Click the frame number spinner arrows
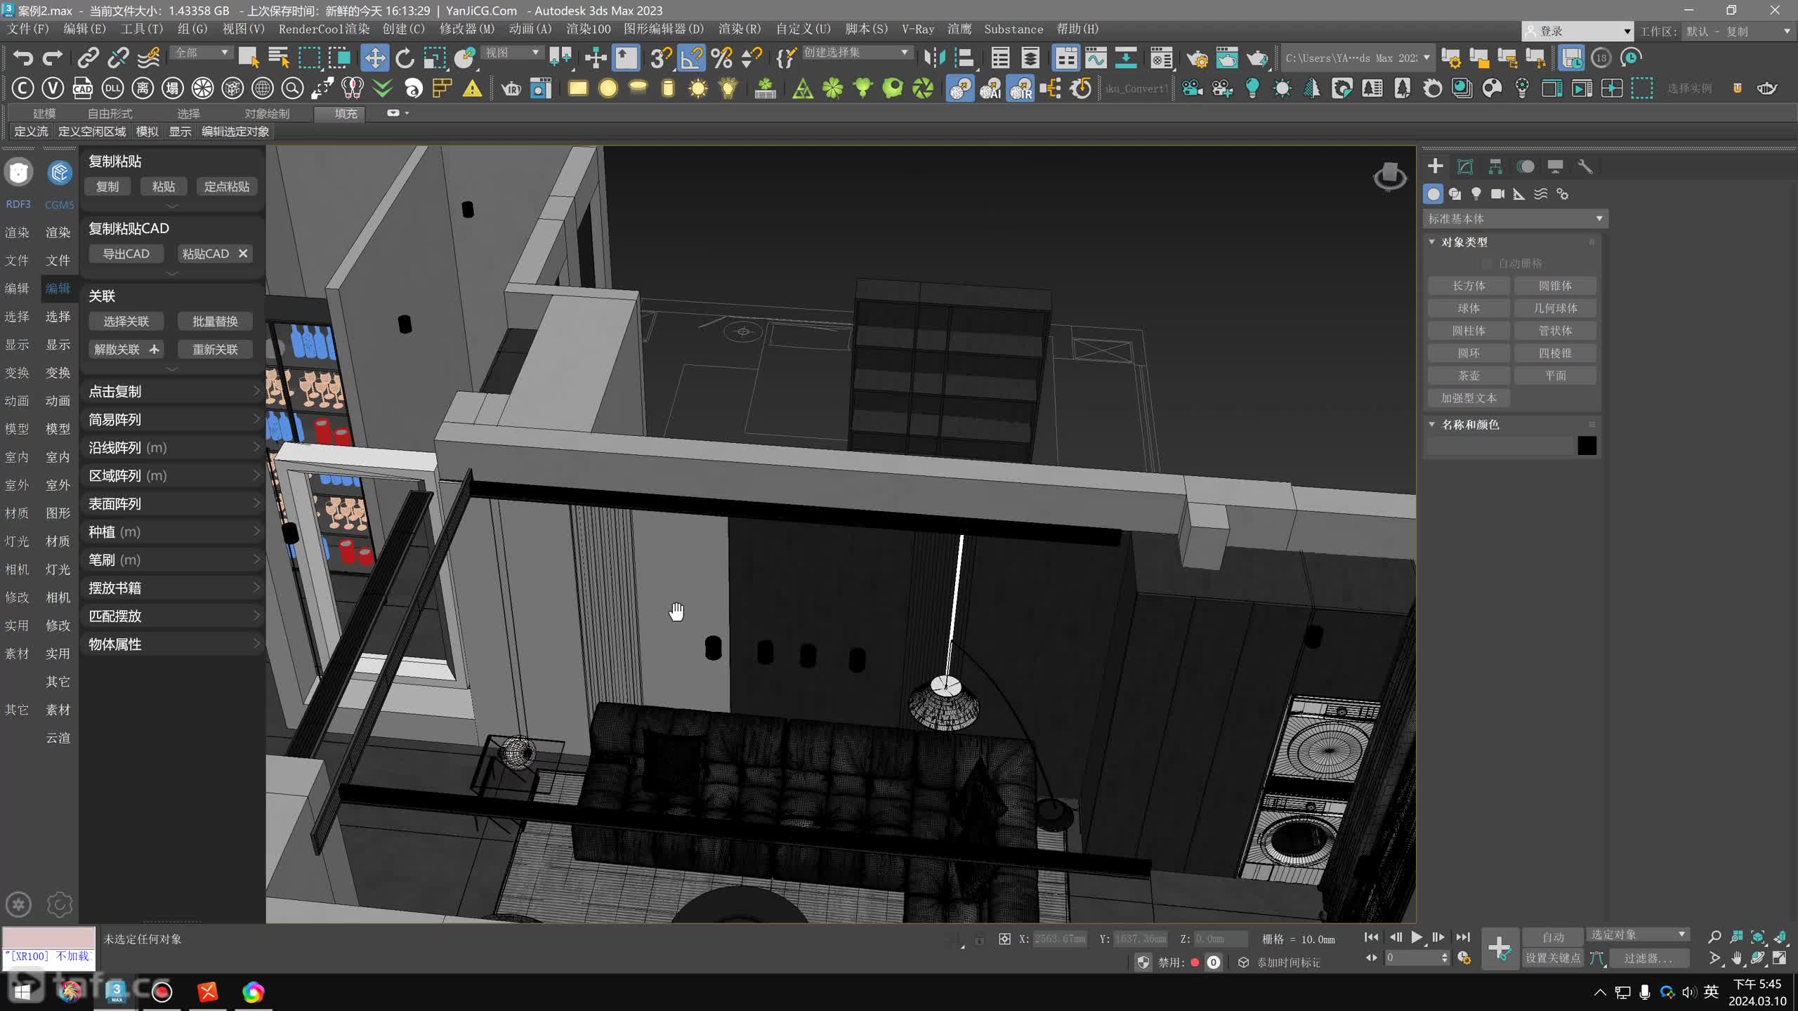1798x1011 pixels. click(1444, 958)
